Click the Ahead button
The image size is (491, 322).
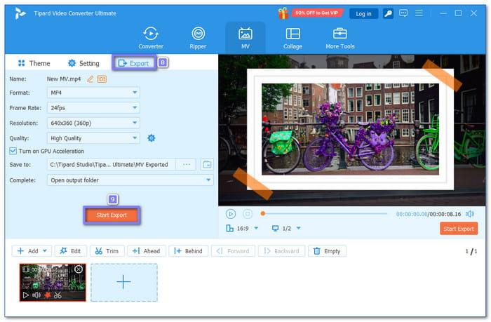point(146,251)
